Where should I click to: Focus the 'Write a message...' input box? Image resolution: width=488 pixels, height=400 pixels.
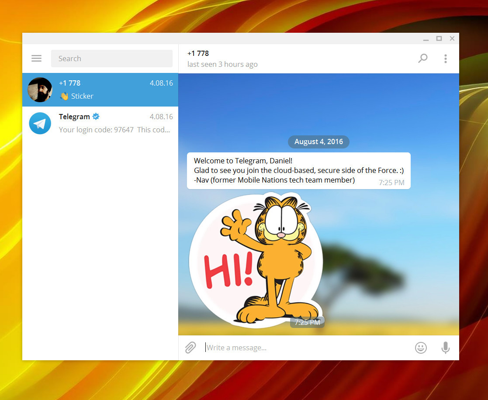click(x=306, y=348)
